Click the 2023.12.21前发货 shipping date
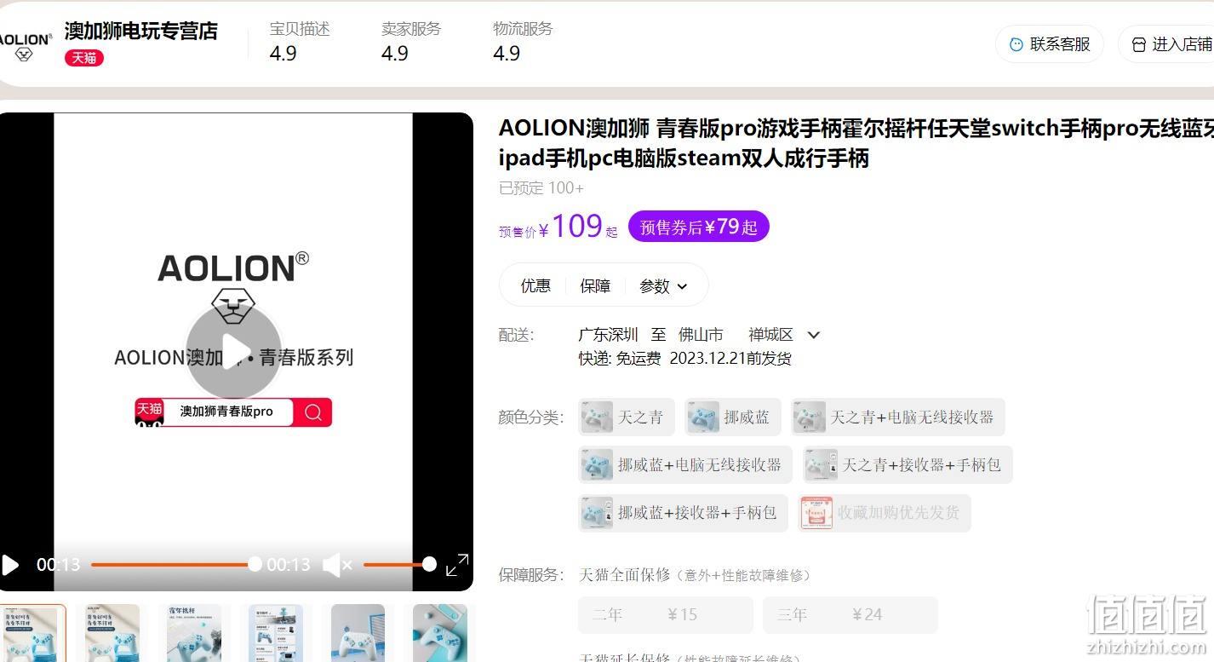 [730, 359]
